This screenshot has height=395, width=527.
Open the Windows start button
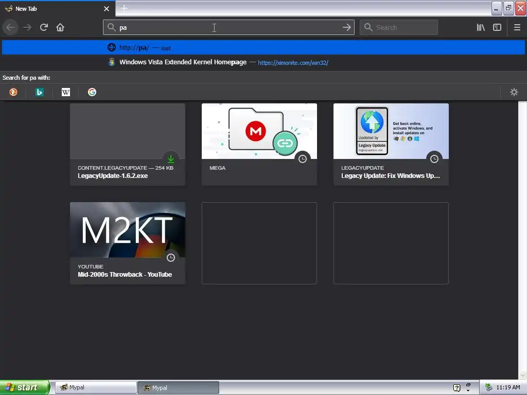[x=25, y=387]
